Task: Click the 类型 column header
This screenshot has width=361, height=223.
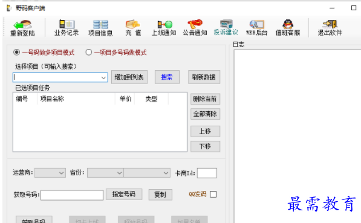Action: [152, 99]
